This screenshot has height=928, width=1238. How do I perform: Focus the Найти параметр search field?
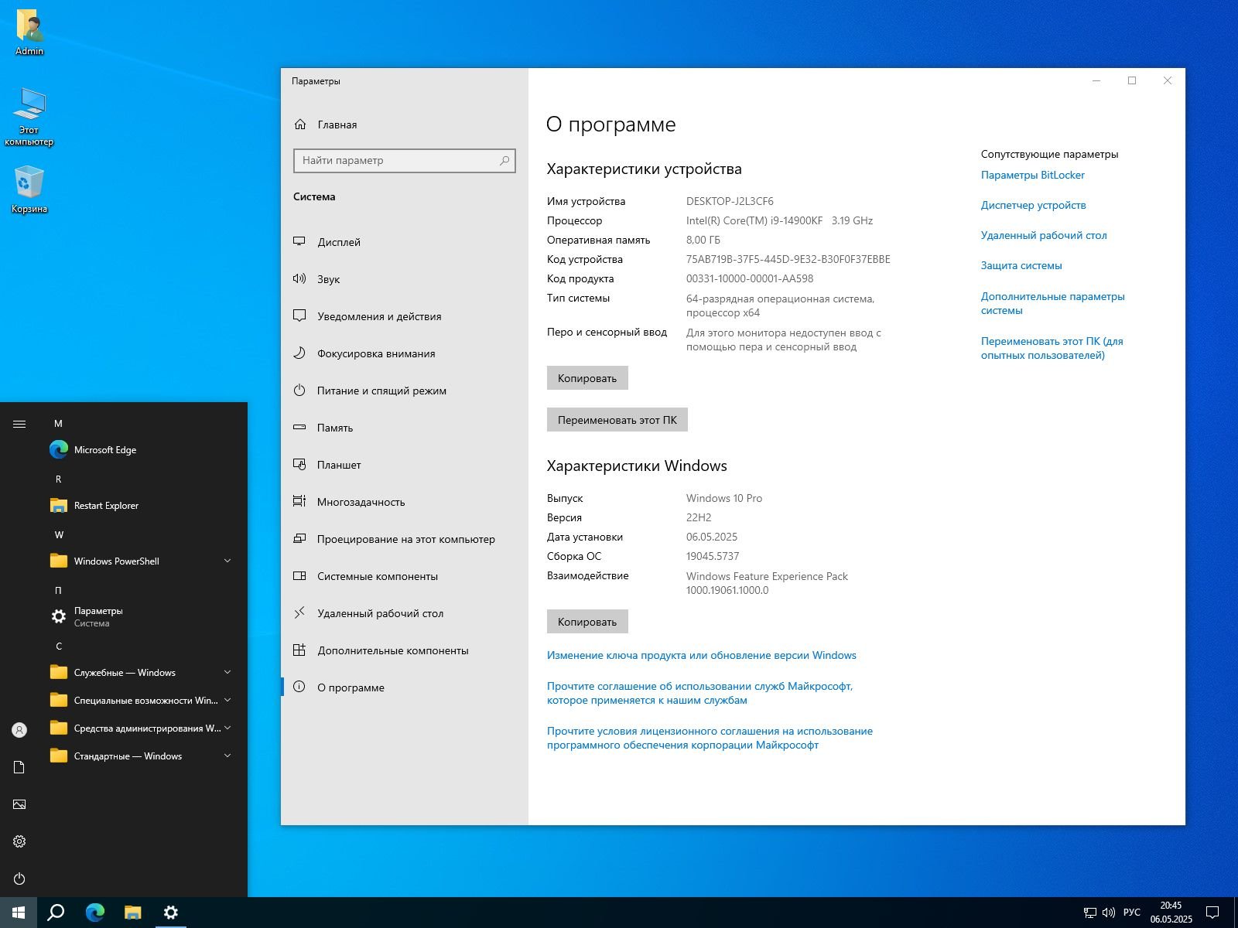405,160
